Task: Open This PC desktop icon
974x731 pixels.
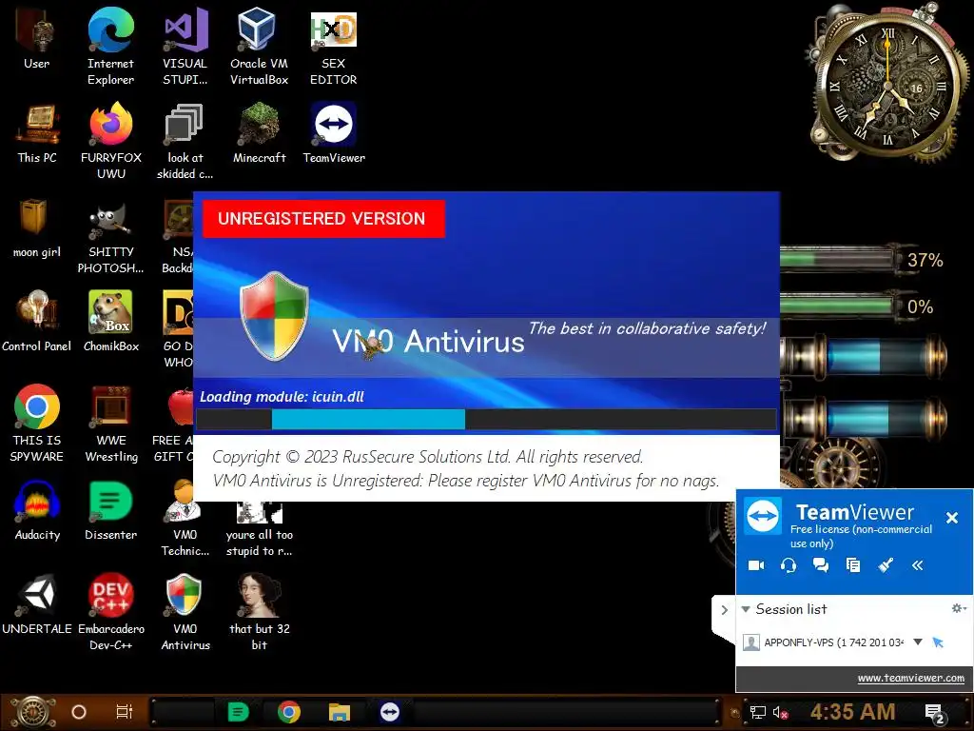Action: tap(37, 133)
